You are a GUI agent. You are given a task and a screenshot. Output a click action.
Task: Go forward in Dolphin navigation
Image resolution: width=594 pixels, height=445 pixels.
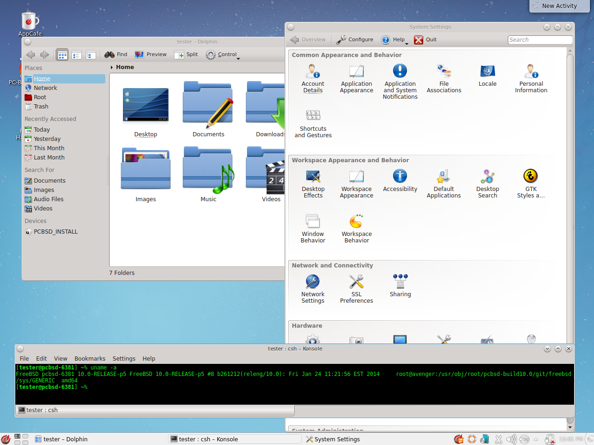pyautogui.click(x=45, y=55)
